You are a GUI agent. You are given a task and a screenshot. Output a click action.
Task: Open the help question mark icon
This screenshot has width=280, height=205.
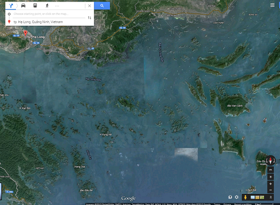pos(230,197)
